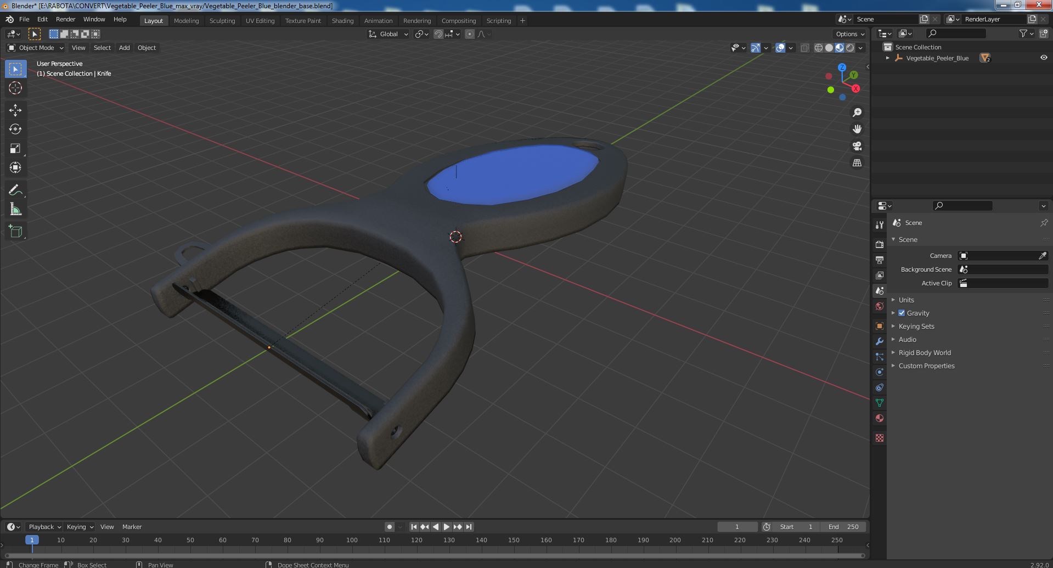Switch to Material Preview shading
The width and height of the screenshot is (1053, 568).
840,48
